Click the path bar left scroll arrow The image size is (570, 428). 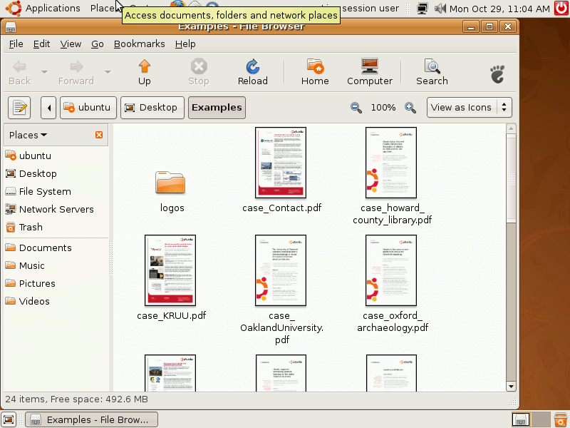point(48,108)
